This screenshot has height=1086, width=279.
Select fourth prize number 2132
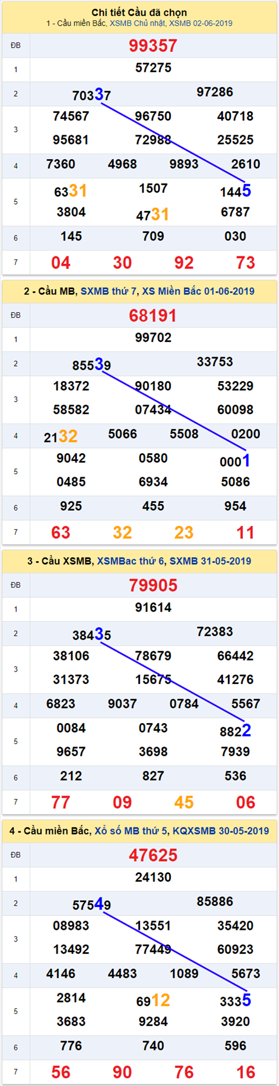tap(61, 436)
